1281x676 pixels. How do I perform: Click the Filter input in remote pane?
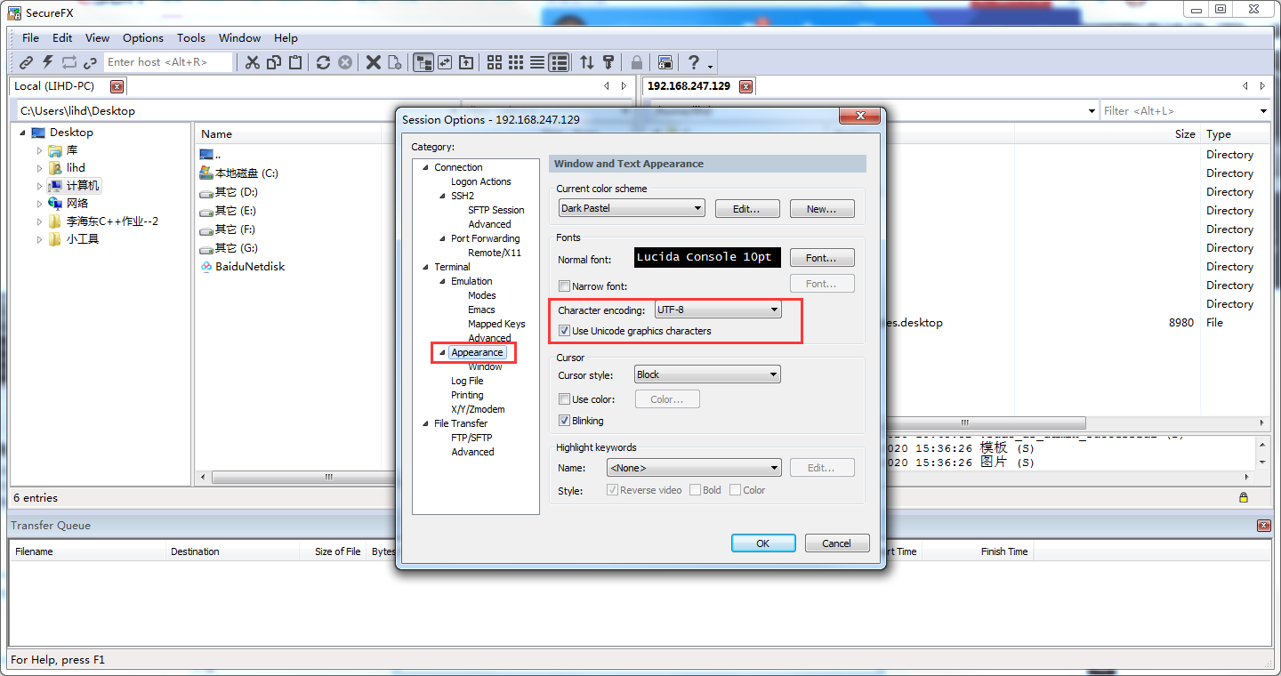[1180, 111]
